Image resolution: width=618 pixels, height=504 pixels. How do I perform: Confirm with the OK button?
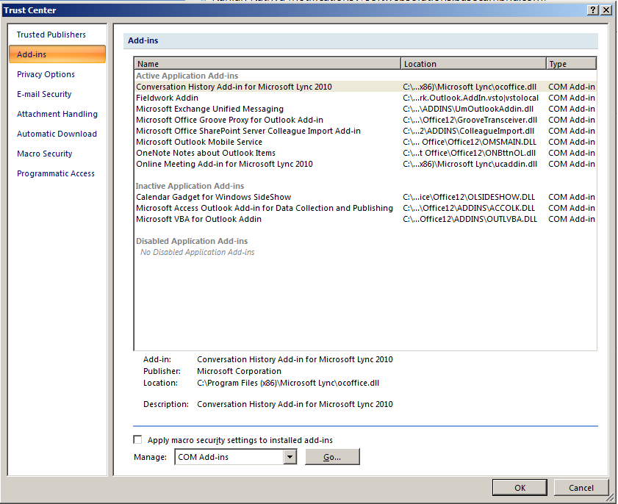coord(520,488)
